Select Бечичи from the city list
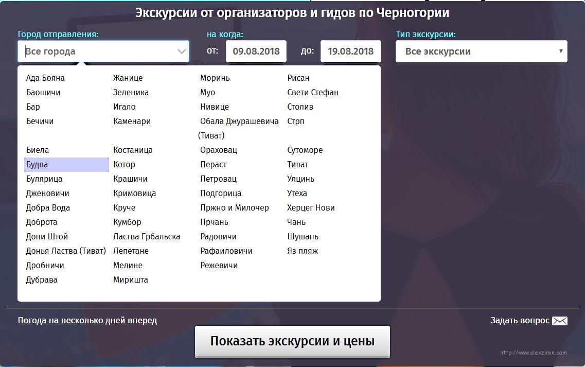The image size is (585, 367). (x=40, y=121)
